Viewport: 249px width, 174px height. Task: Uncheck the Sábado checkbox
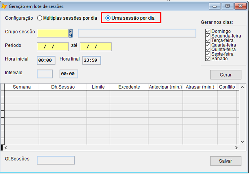click(208, 59)
